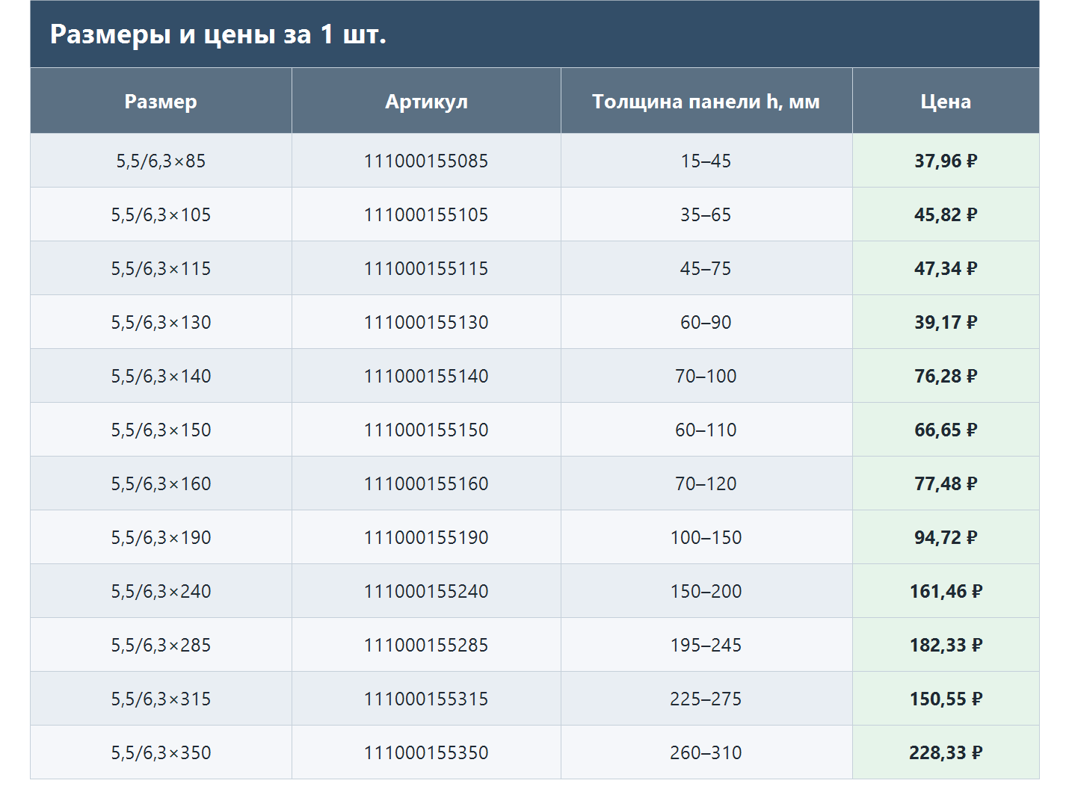The image size is (1069, 801).
Task: Select thickness range 225–275
Action: click(706, 699)
